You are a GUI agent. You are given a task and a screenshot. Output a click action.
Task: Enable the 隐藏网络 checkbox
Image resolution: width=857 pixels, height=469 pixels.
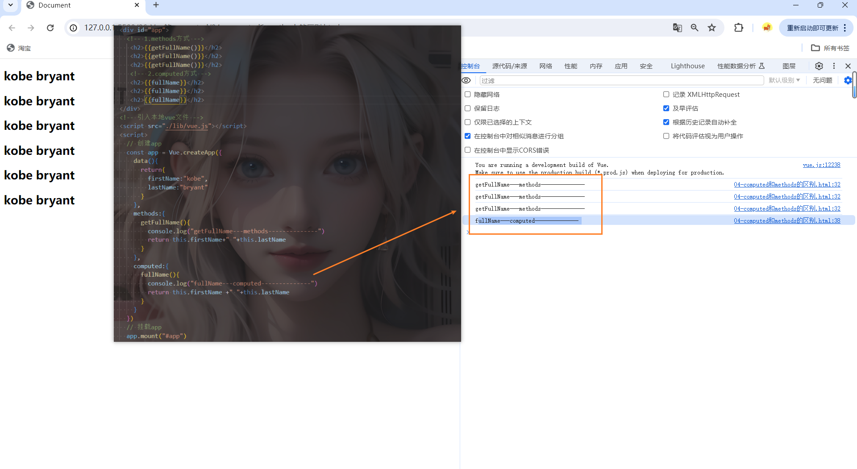click(468, 95)
